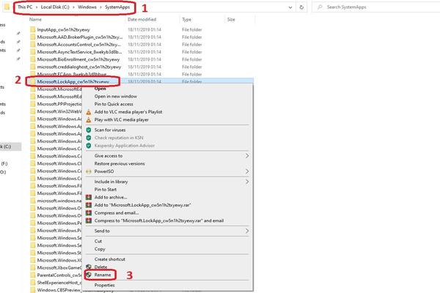Click File folder type of microsoft.creddialoghost

tap(192, 67)
